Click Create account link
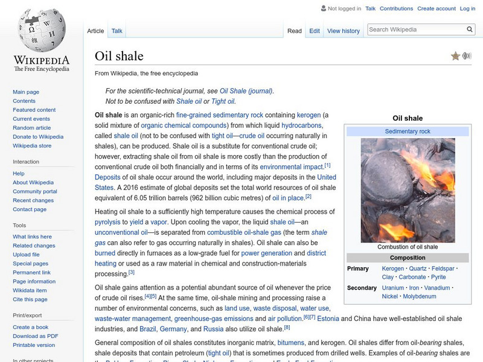 [437, 8]
